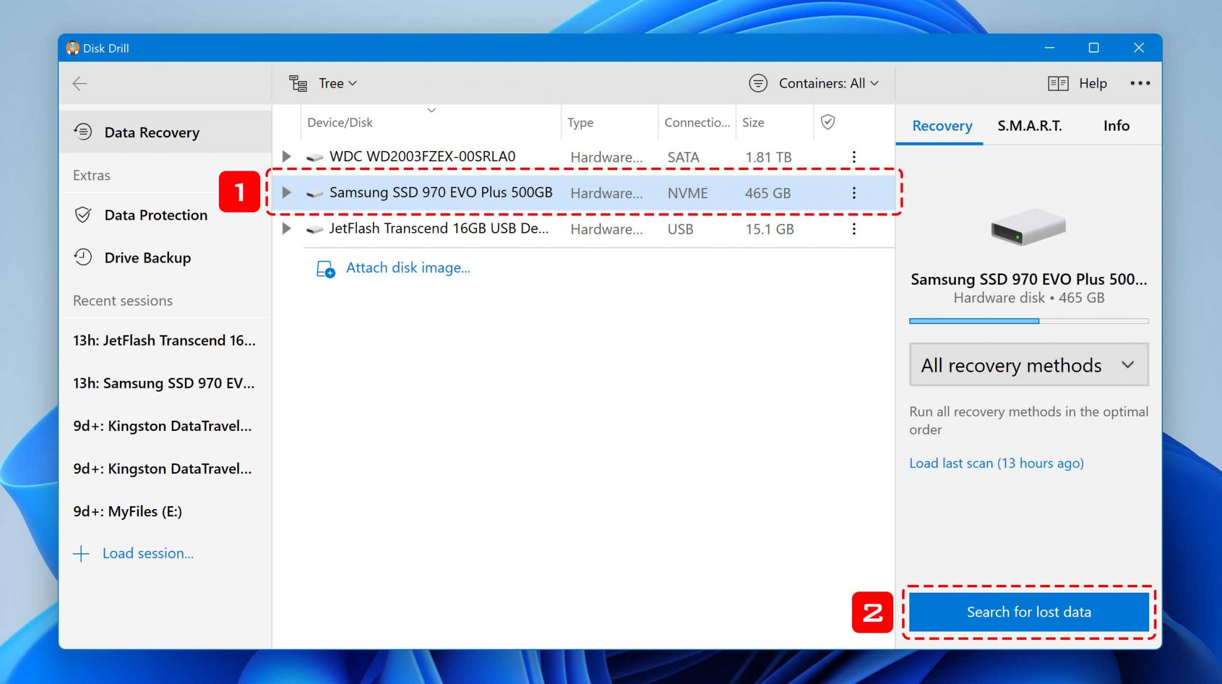Click Load session link
Viewport: 1222px width, 684px height.
click(148, 553)
